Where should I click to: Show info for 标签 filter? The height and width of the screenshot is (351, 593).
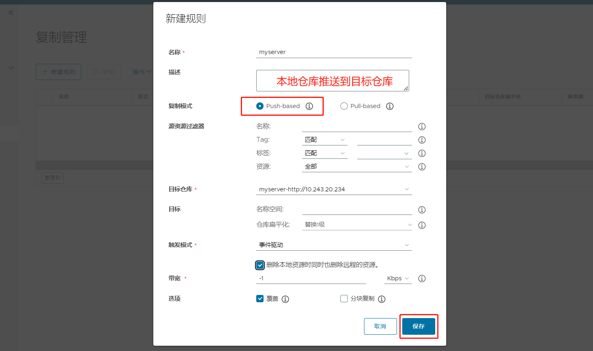point(422,153)
